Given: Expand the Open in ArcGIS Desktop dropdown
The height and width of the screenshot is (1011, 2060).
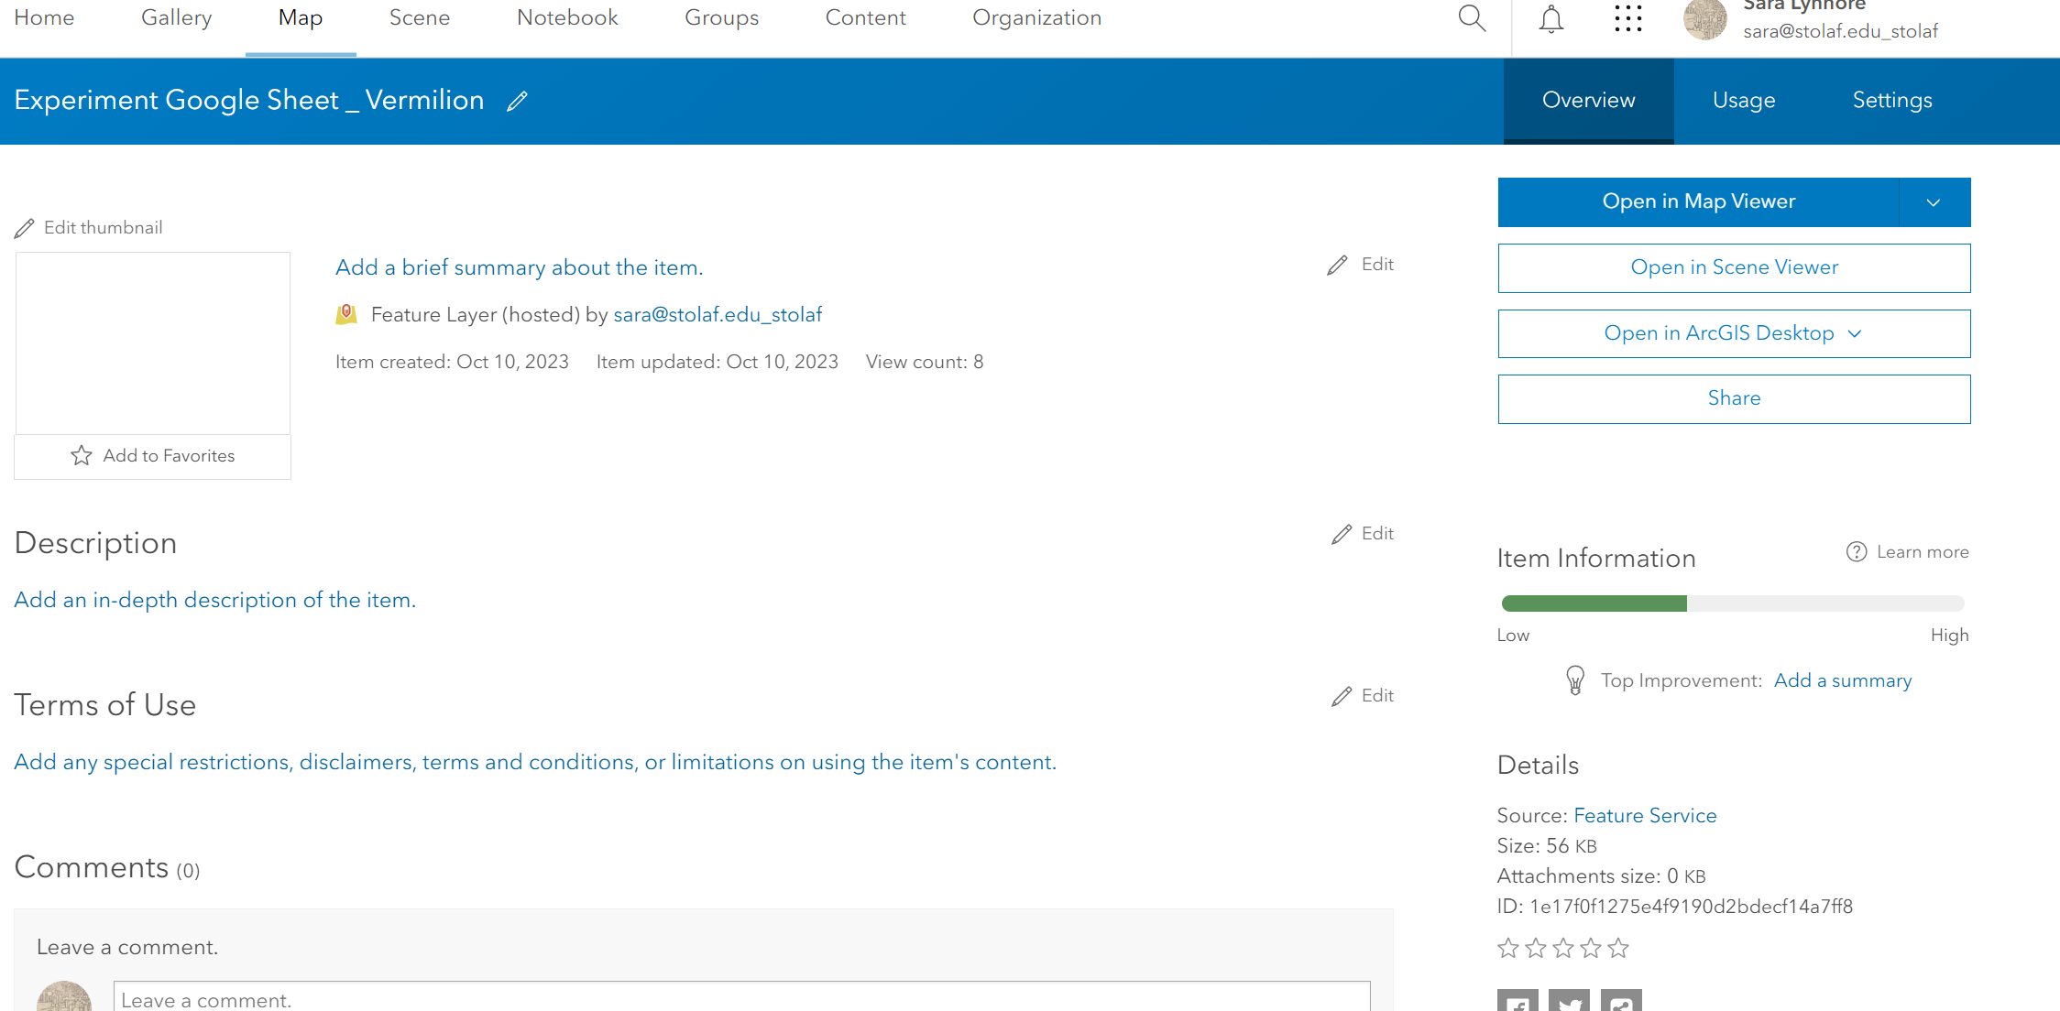Looking at the screenshot, I should pyautogui.click(x=1855, y=334).
